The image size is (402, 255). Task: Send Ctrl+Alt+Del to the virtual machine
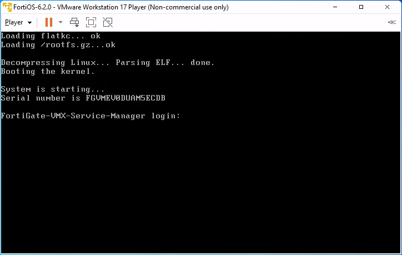[74, 22]
